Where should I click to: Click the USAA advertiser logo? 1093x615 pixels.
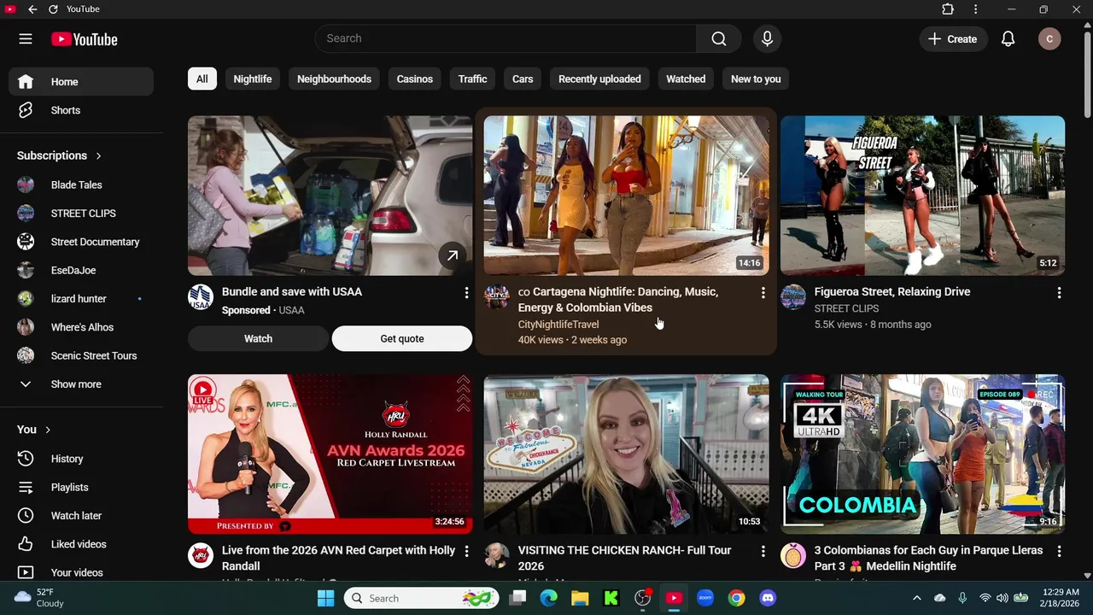200,297
